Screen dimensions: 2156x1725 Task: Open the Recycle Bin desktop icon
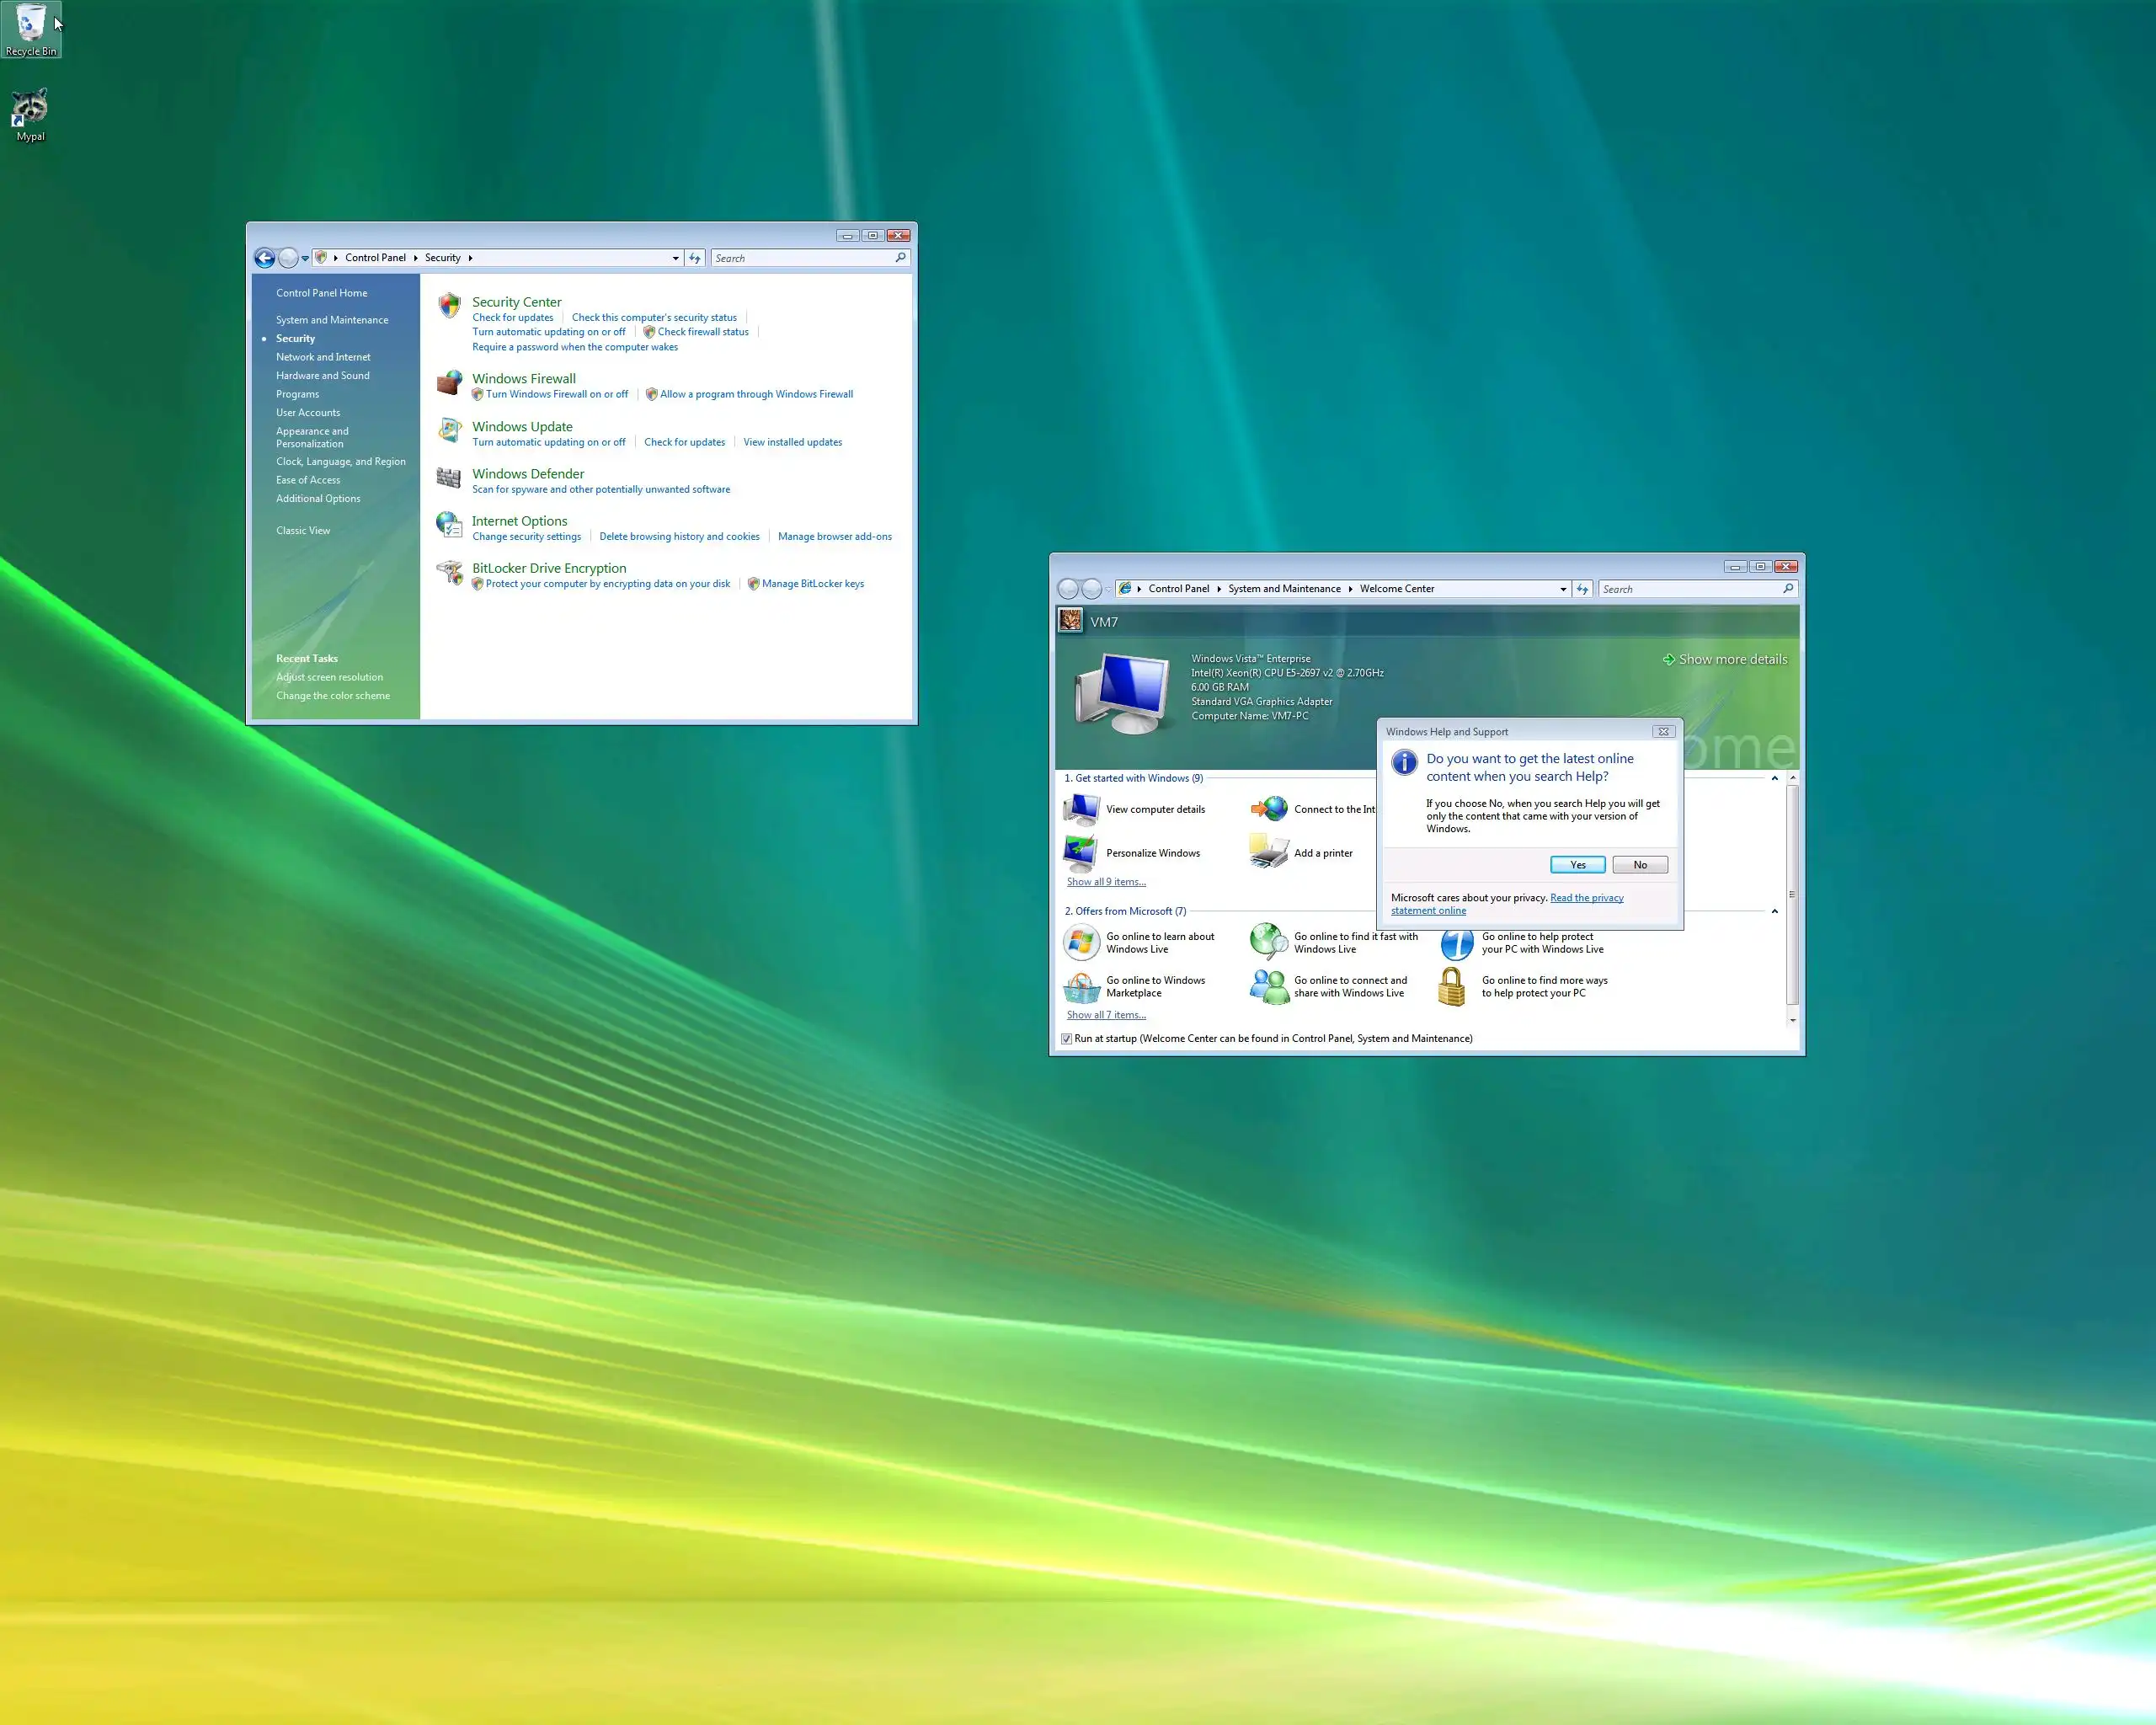pyautogui.click(x=31, y=28)
